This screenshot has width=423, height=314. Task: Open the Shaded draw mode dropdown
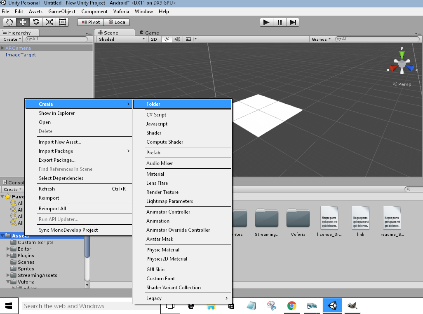[x=120, y=39]
